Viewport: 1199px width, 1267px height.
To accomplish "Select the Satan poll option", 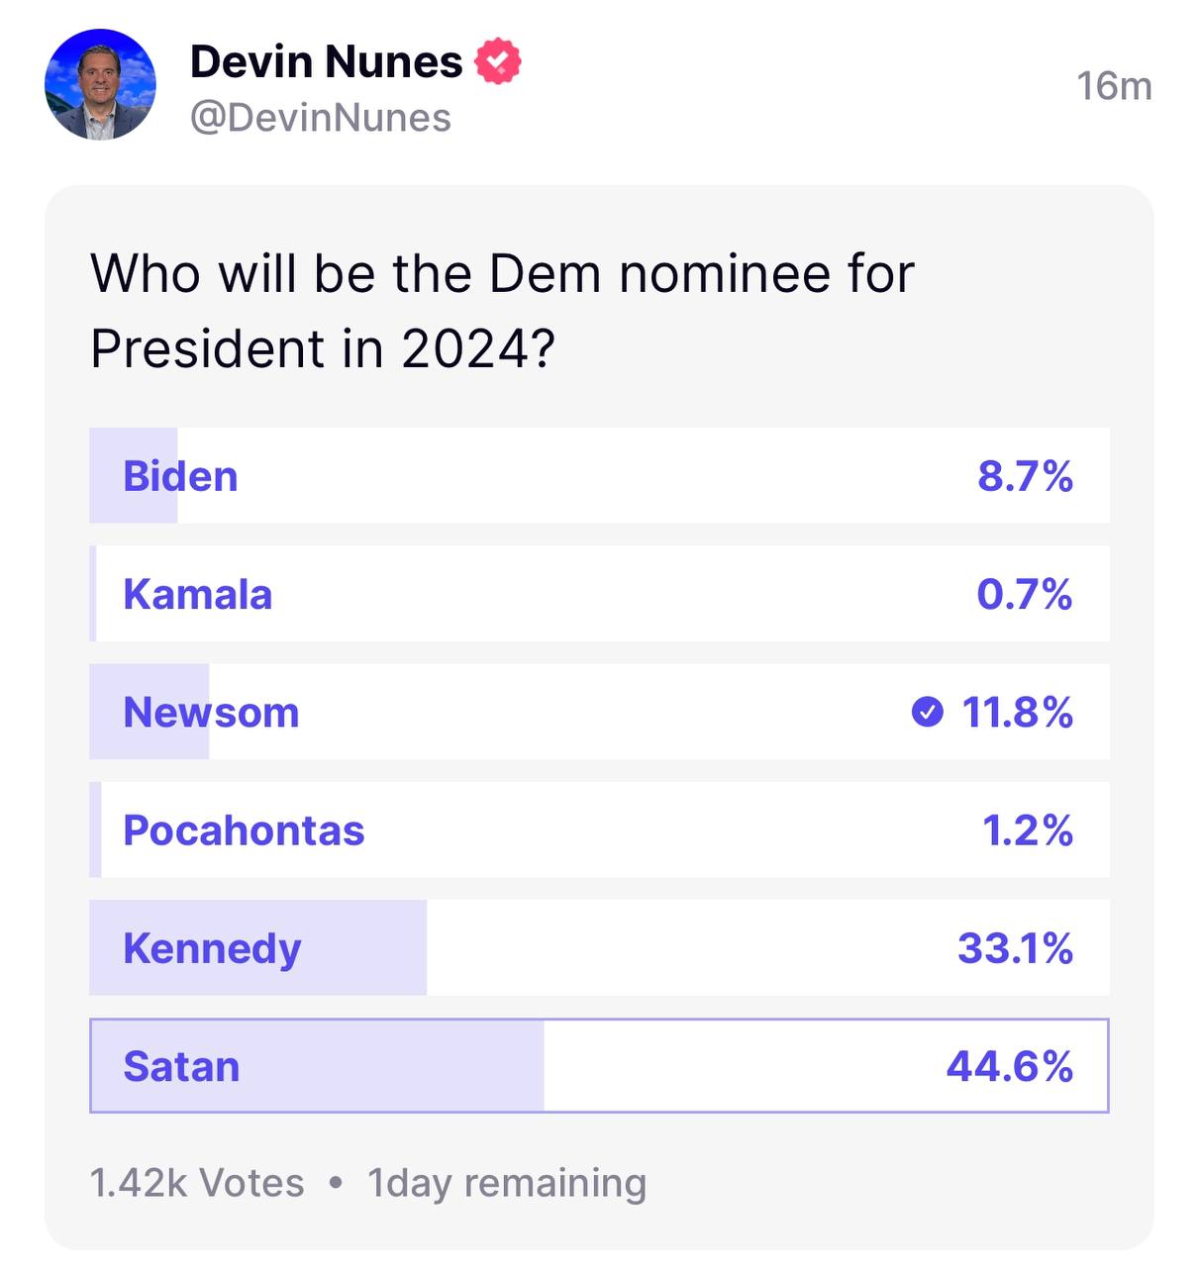I will click(x=599, y=1066).
